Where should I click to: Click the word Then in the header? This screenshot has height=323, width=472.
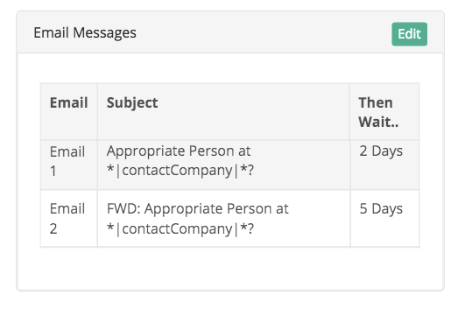(x=376, y=102)
